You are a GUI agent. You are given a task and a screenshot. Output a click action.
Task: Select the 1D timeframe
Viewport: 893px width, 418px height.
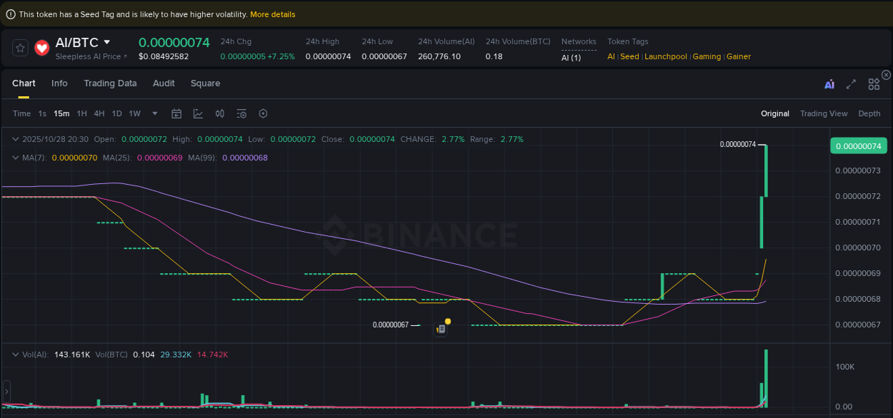(116, 113)
